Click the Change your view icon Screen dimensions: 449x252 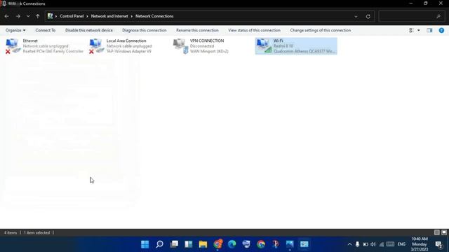coord(412,30)
